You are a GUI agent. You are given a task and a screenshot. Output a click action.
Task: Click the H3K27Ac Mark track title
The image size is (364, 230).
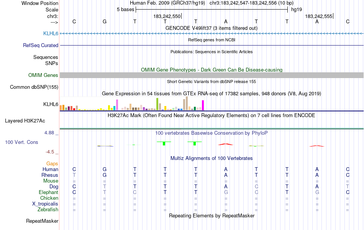pos(211,115)
